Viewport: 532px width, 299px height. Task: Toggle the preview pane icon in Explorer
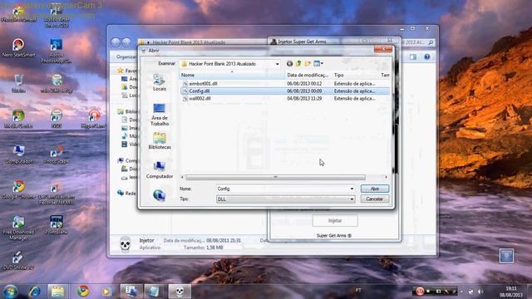(413, 57)
